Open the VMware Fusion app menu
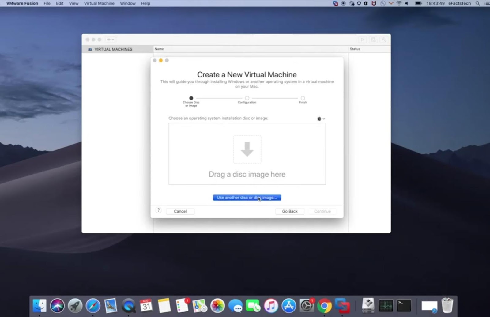This screenshot has height=317, width=490. [22, 3]
